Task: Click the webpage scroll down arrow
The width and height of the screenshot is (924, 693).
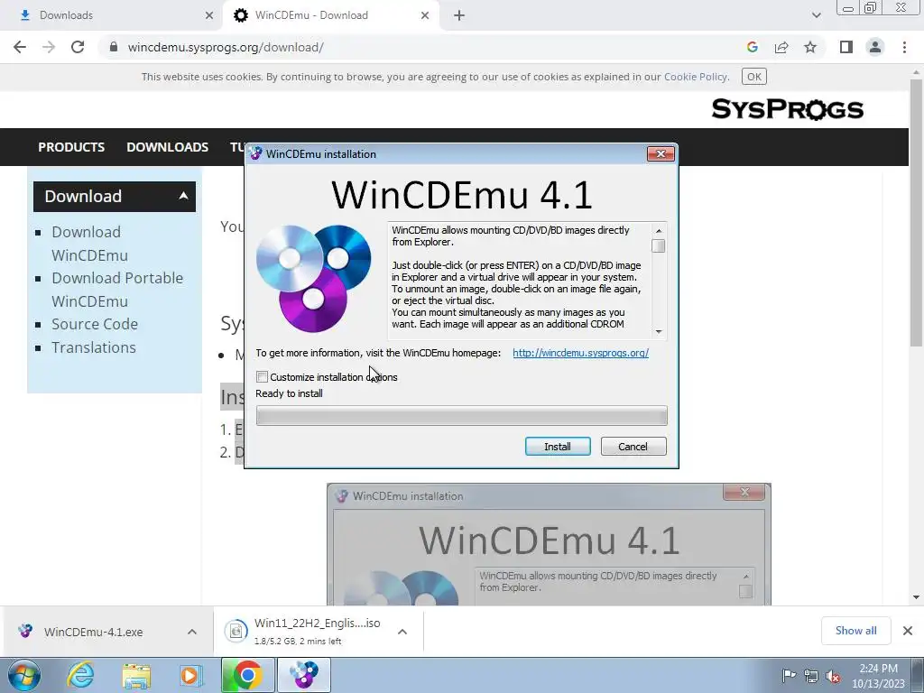Action: tap(916, 597)
